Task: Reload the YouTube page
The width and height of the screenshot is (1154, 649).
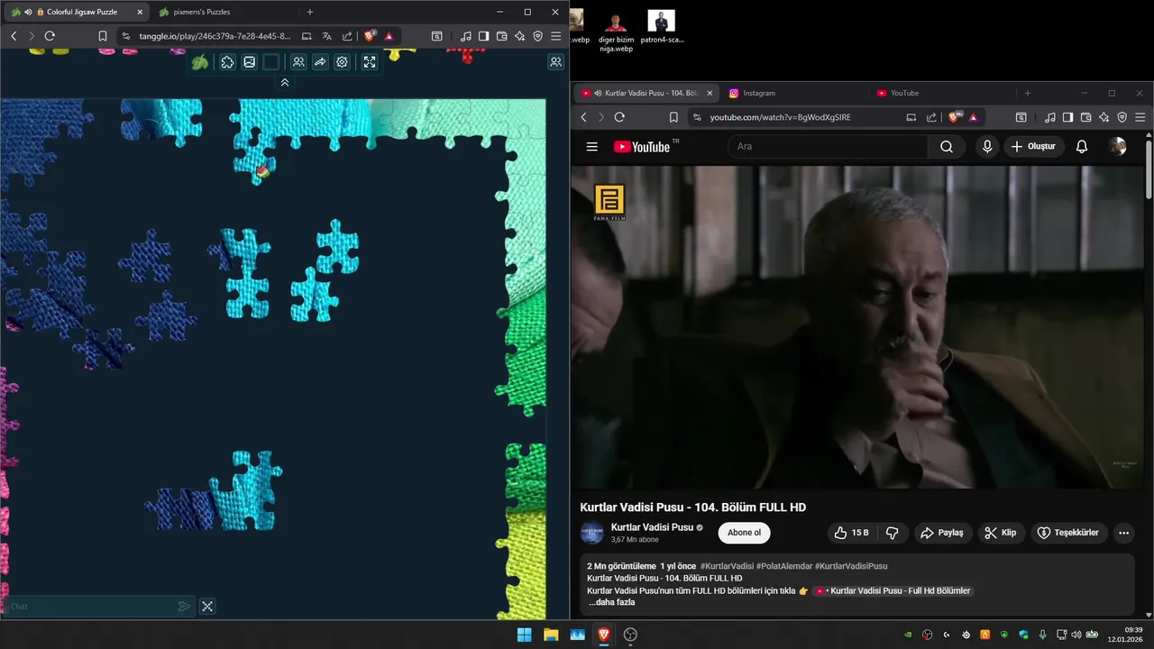Action: tap(619, 117)
